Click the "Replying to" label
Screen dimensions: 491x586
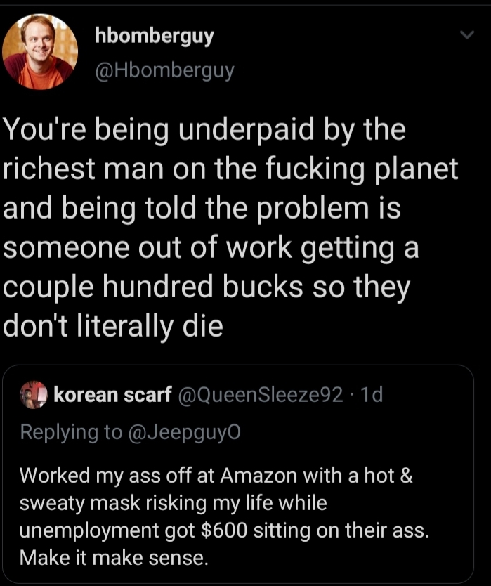(x=70, y=432)
